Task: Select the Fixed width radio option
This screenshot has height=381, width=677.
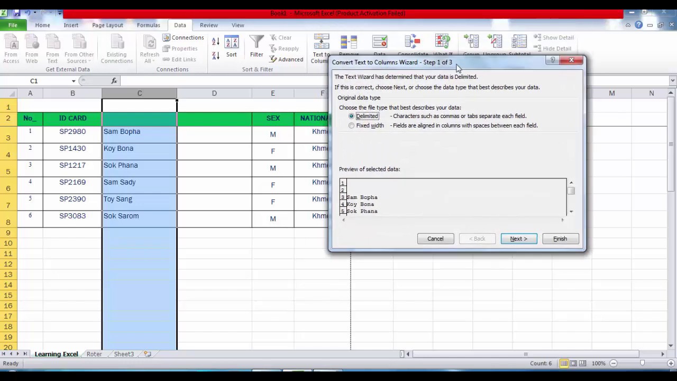Action: 351,125
